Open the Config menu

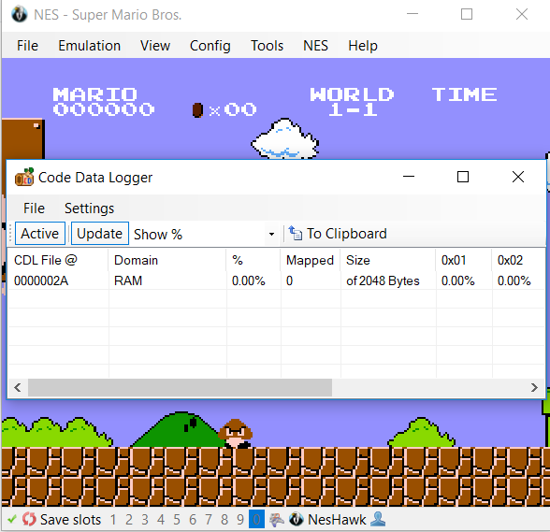pos(210,46)
